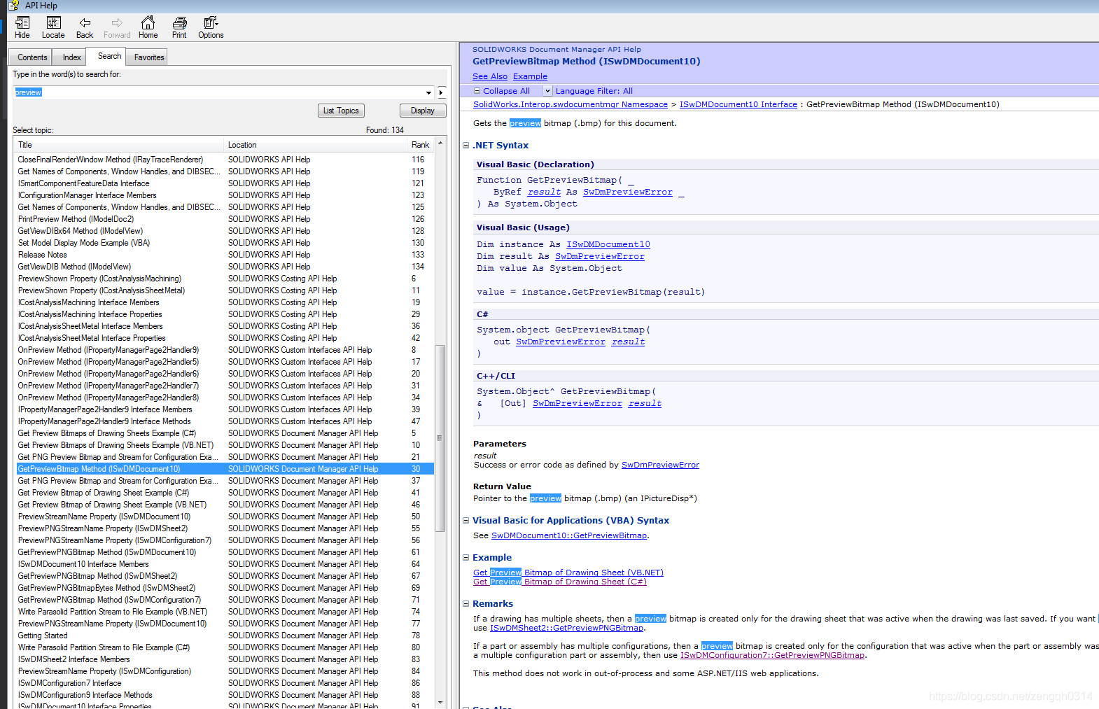Click the List Topics button
The width and height of the screenshot is (1099, 709).
[341, 111]
